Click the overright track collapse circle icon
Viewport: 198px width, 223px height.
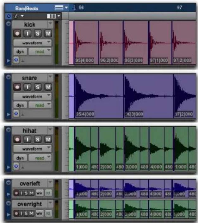pos(9,203)
